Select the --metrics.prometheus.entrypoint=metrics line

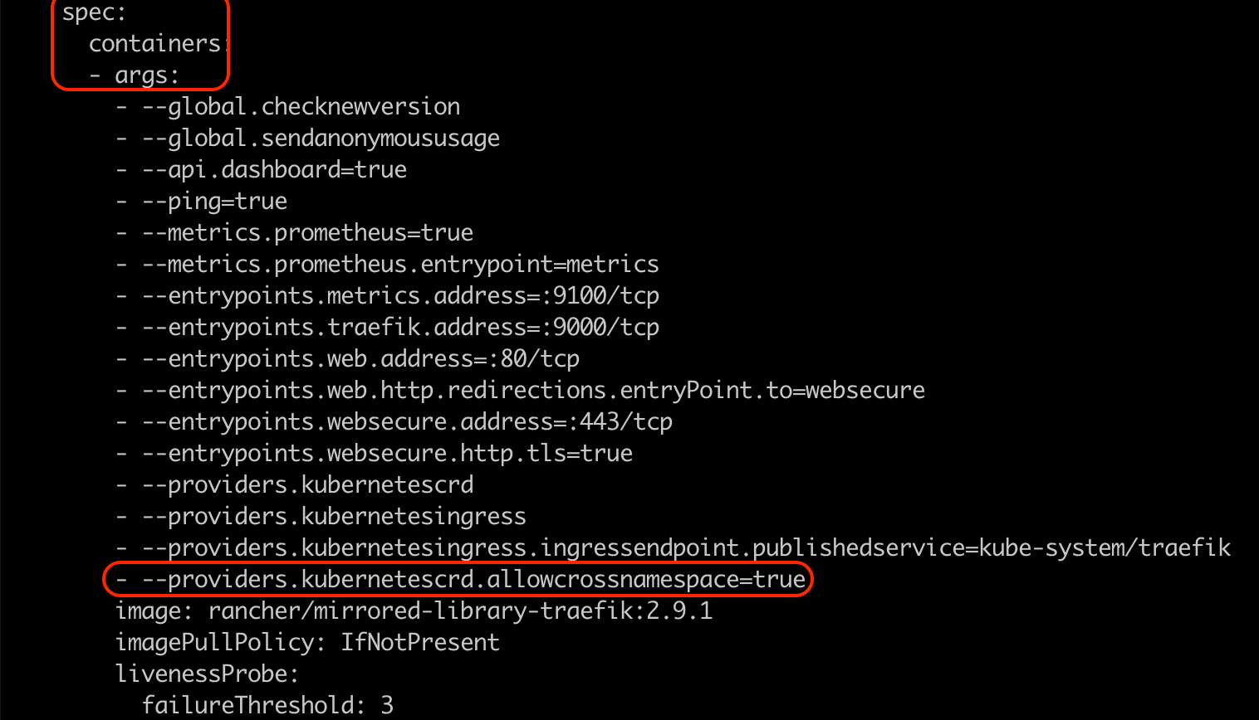(400, 265)
